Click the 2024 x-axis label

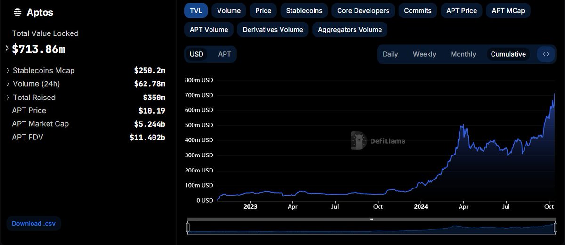tap(420, 206)
